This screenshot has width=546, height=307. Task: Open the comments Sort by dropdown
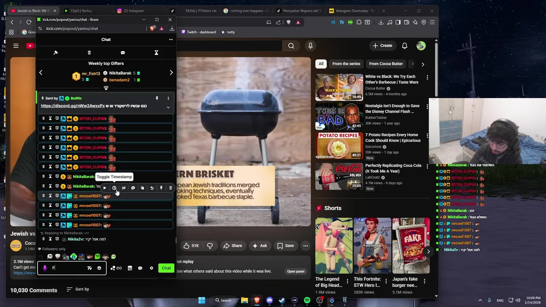(78, 289)
